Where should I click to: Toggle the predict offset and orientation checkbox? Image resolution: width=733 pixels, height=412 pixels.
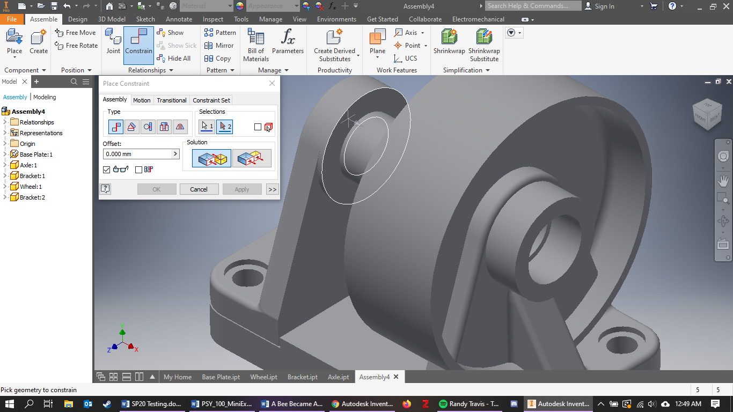[138, 170]
